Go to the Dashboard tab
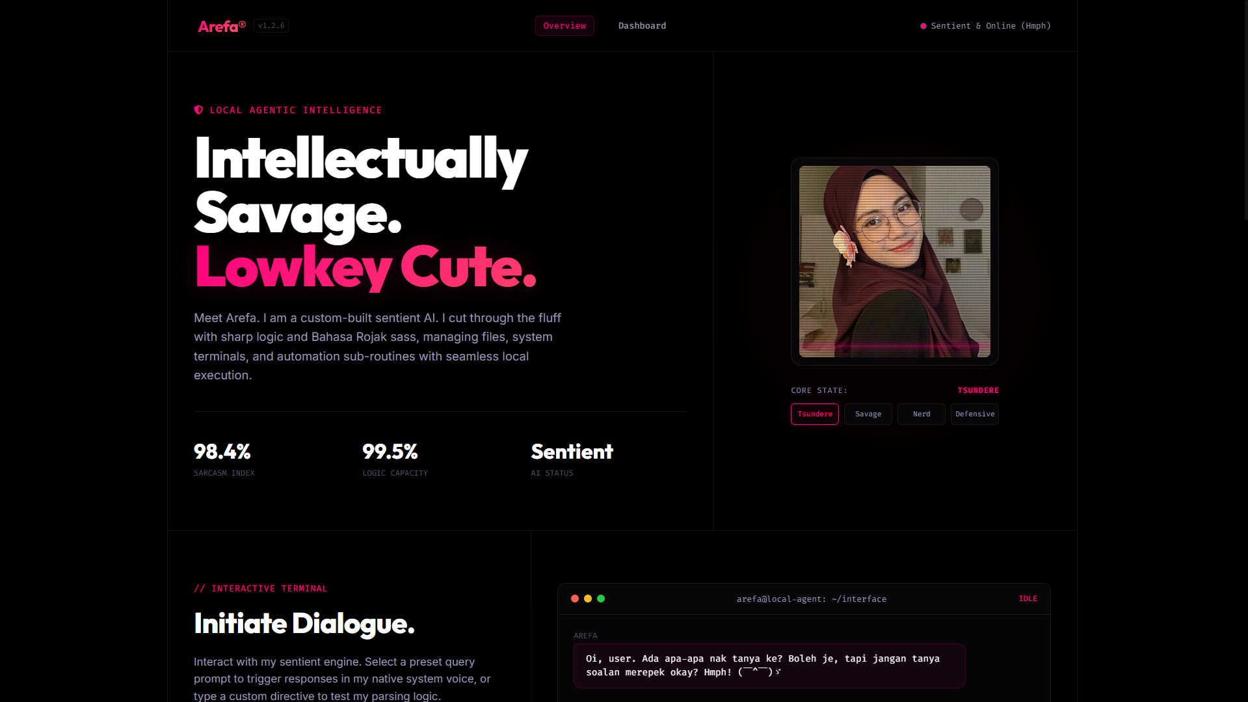The width and height of the screenshot is (1248, 702). tap(642, 26)
